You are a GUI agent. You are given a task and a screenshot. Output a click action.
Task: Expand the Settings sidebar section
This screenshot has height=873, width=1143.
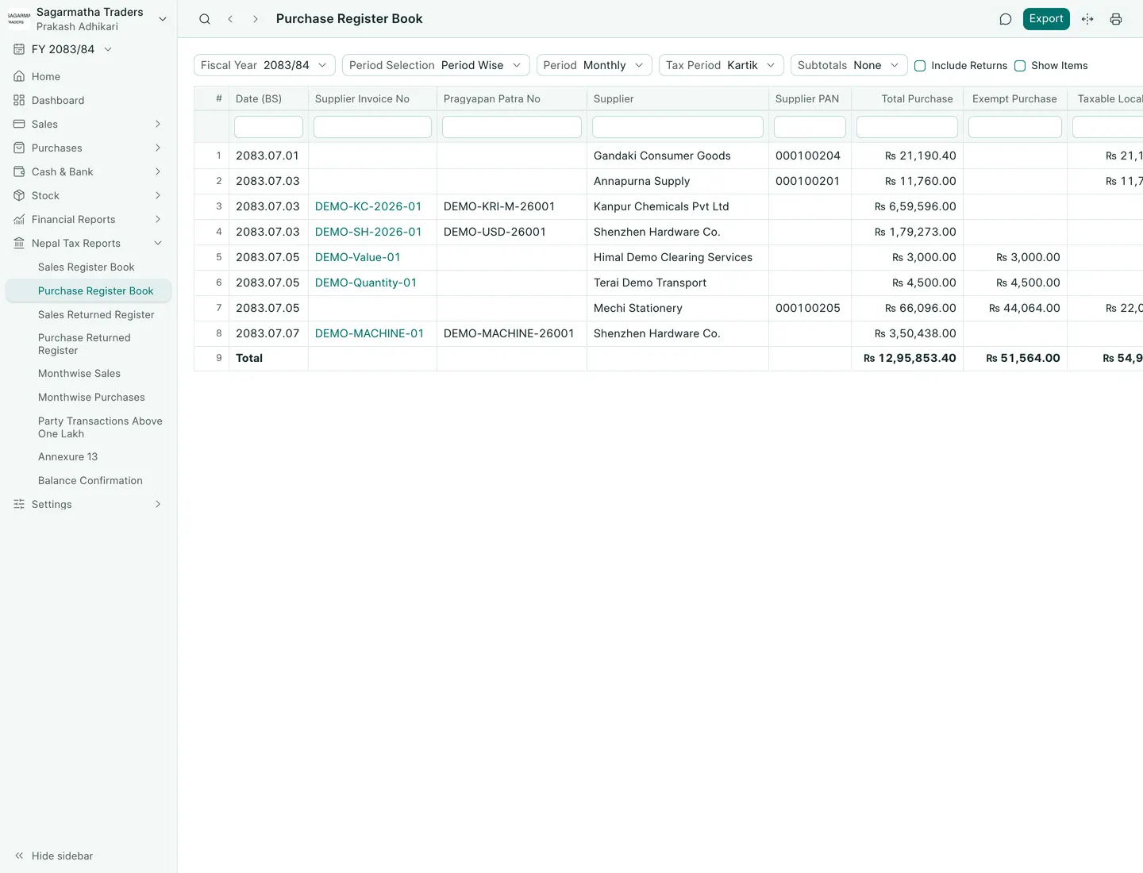(158, 504)
